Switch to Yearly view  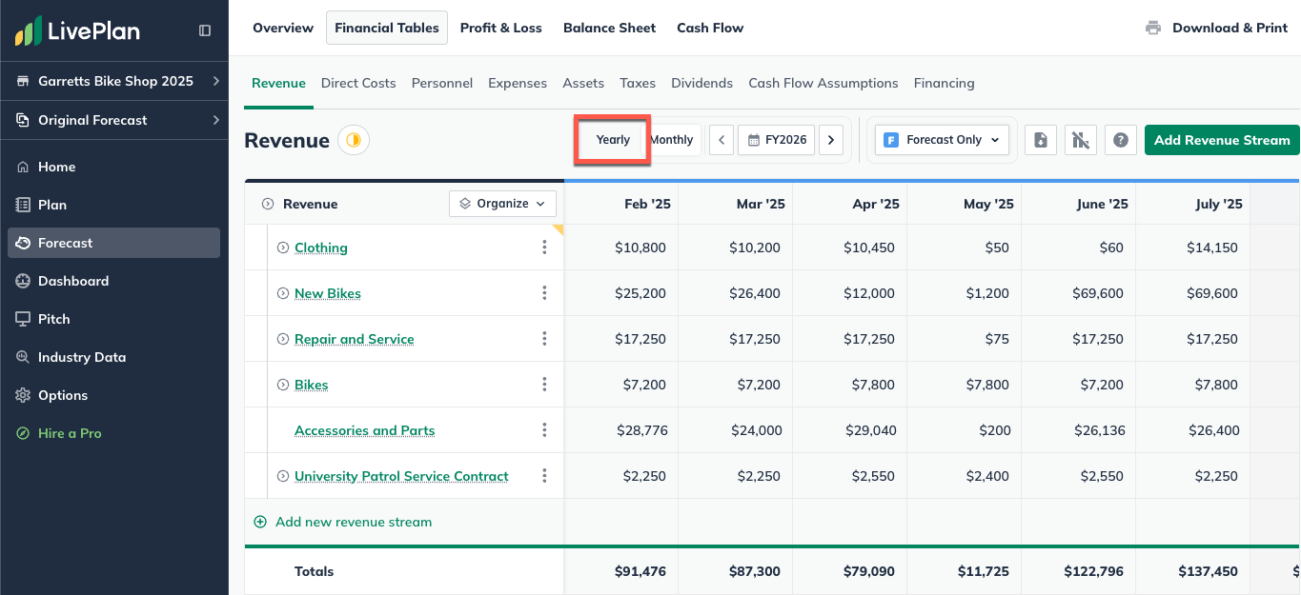[x=613, y=140]
